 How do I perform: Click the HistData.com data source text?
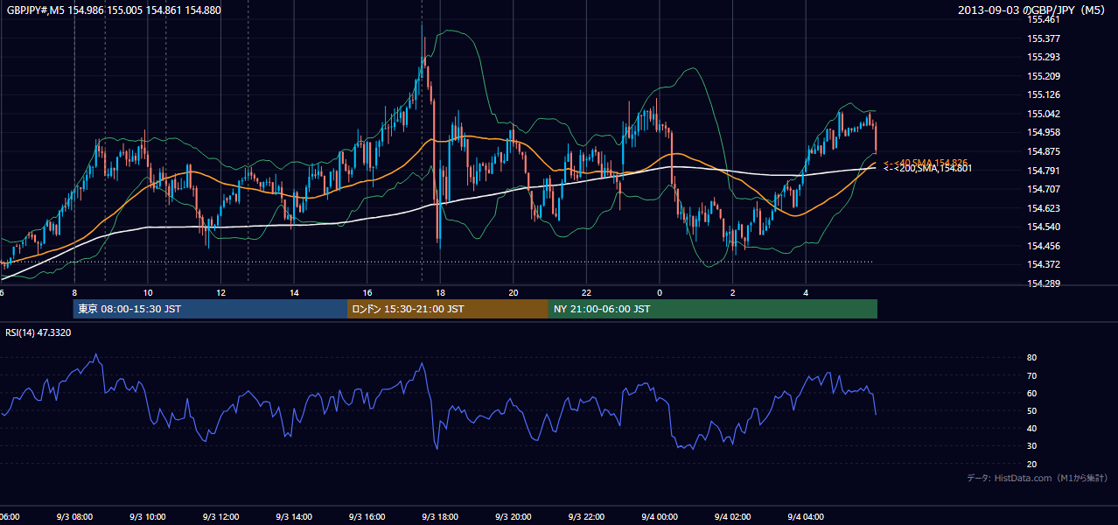pos(1038,478)
